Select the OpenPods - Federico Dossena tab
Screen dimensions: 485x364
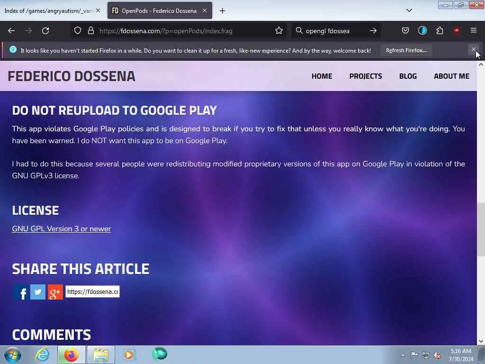tap(159, 11)
